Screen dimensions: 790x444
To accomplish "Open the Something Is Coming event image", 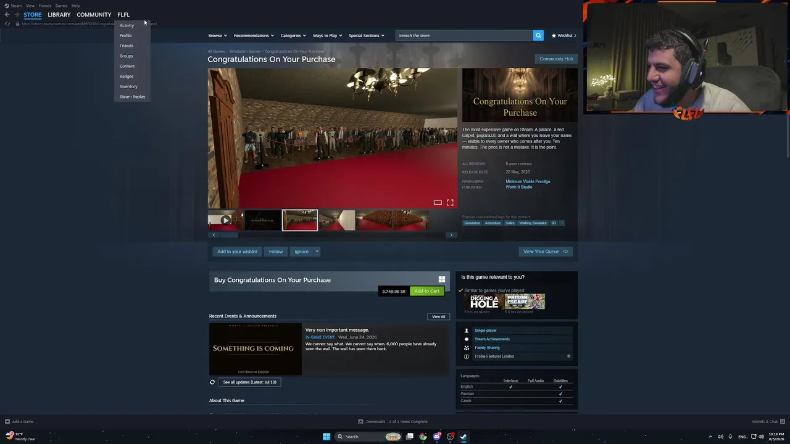I will (x=256, y=349).
